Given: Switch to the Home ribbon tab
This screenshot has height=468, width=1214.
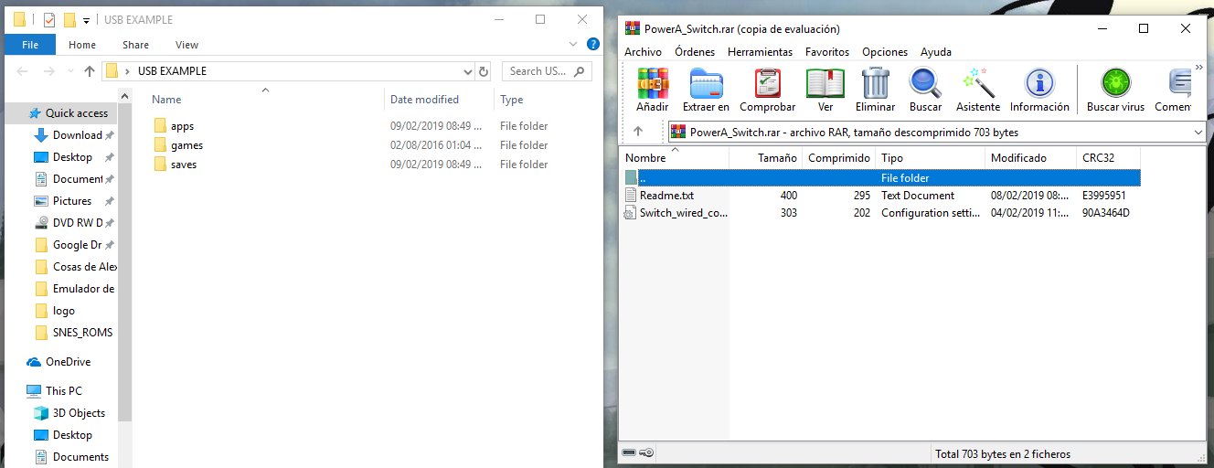Looking at the screenshot, I should click(82, 45).
